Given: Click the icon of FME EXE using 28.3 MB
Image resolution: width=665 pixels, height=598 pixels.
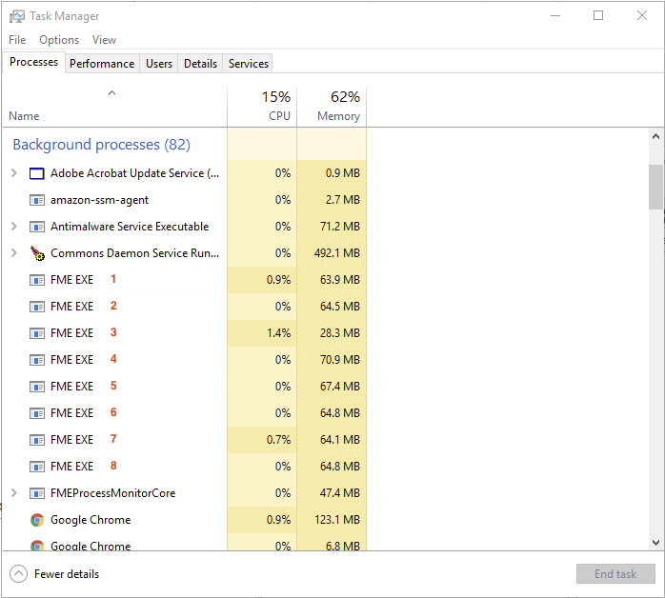Looking at the screenshot, I should pos(37,333).
